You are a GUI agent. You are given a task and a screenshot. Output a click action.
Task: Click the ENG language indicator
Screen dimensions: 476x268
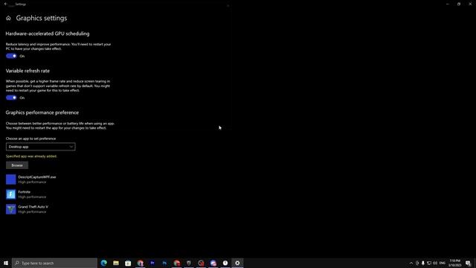(x=443, y=263)
